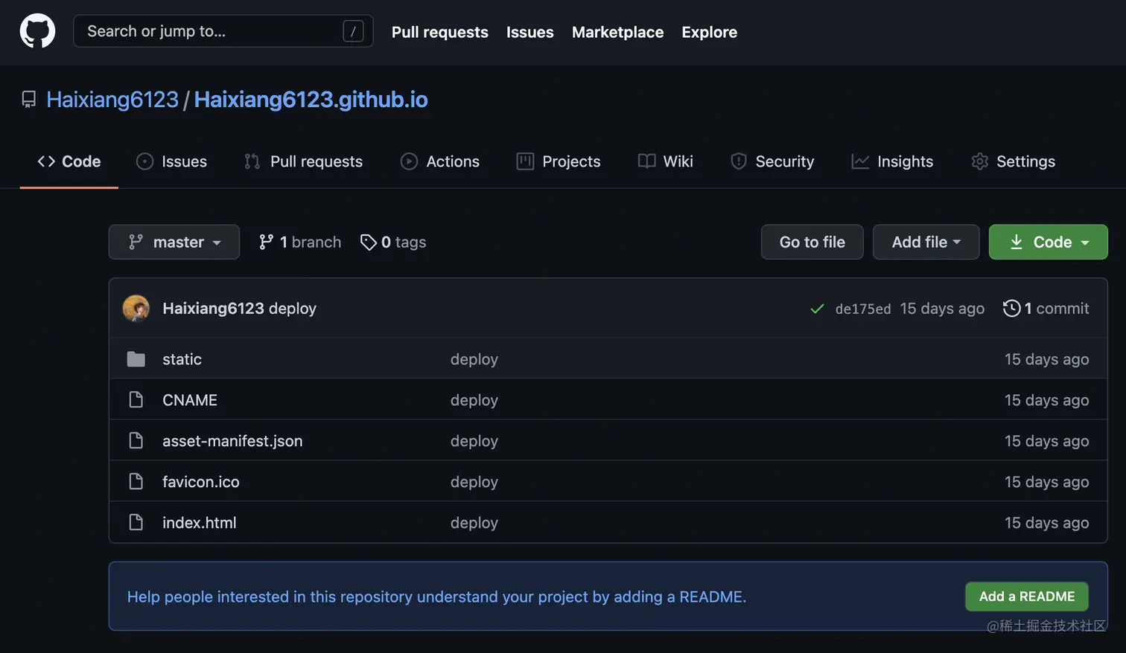Open commit history via clock icon
The height and width of the screenshot is (653, 1126).
click(1011, 308)
